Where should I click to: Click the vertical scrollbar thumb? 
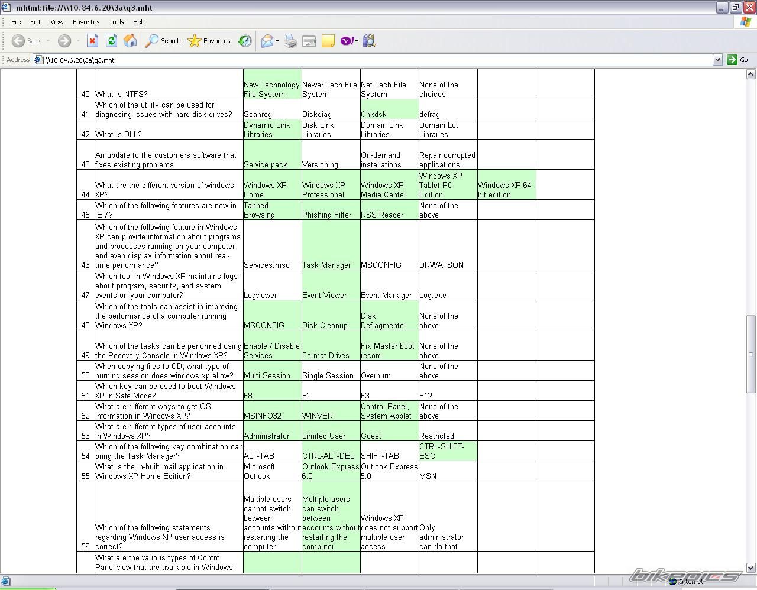point(751,354)
